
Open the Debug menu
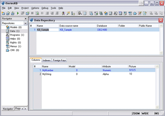pos(45,8)
